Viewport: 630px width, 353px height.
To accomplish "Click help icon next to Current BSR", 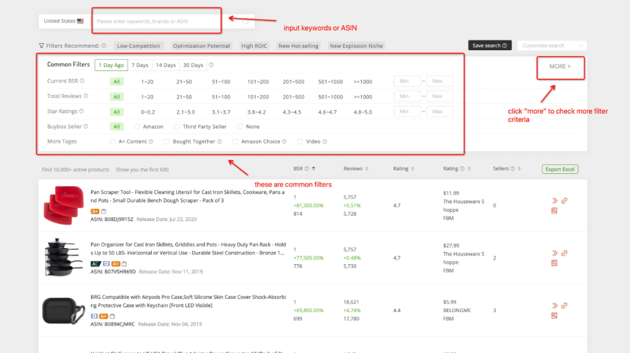I will click(82, 81).
